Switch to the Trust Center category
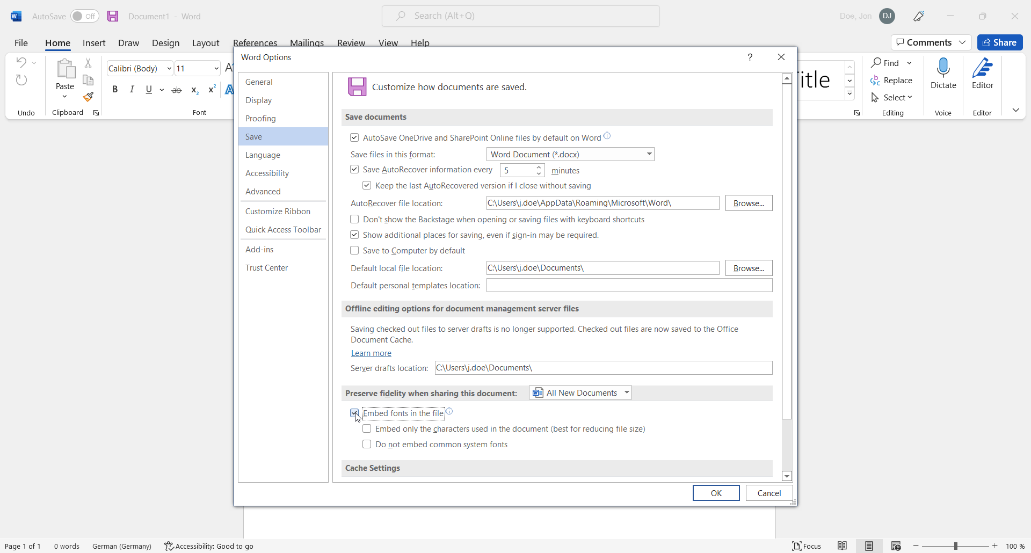Viewport: 1031px width, 553px height. point(266,267)
